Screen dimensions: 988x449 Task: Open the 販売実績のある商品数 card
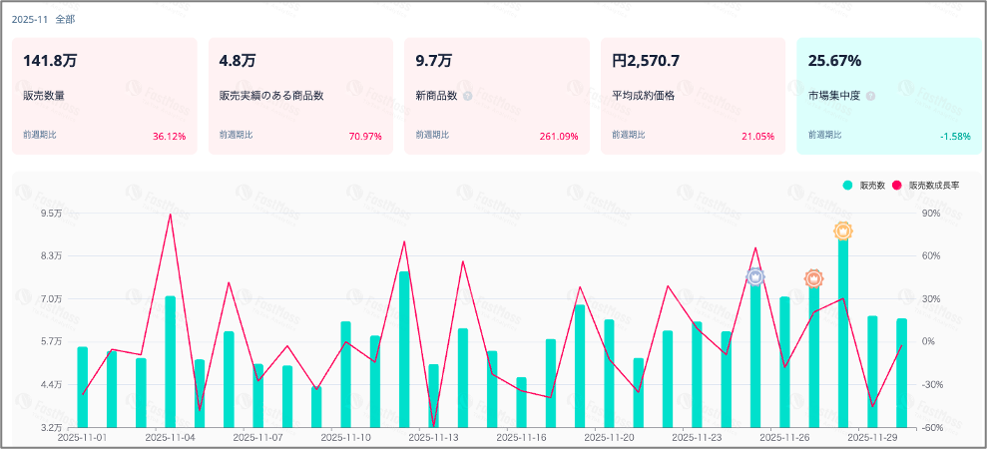coord(300,96)
